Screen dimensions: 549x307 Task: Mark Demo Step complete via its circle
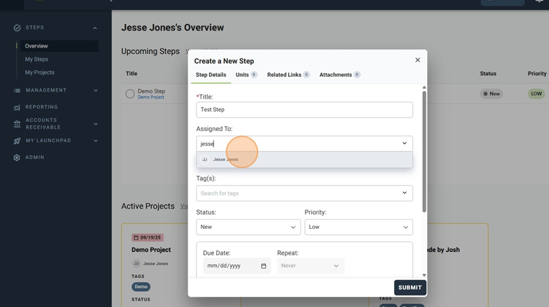tap(130, 93)
